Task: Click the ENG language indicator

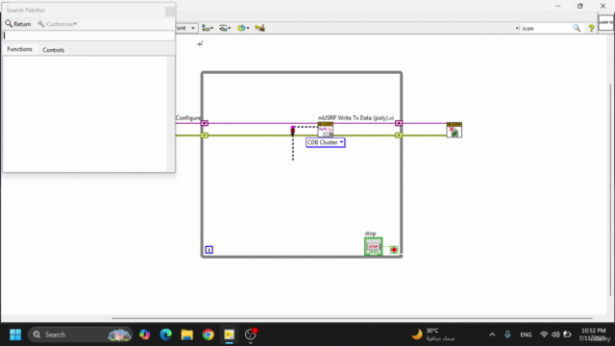Action: coord(526,334)
